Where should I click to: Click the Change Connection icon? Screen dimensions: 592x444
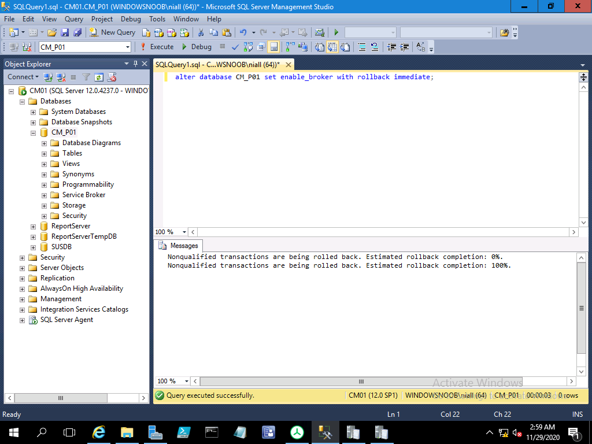coord(27,47)
